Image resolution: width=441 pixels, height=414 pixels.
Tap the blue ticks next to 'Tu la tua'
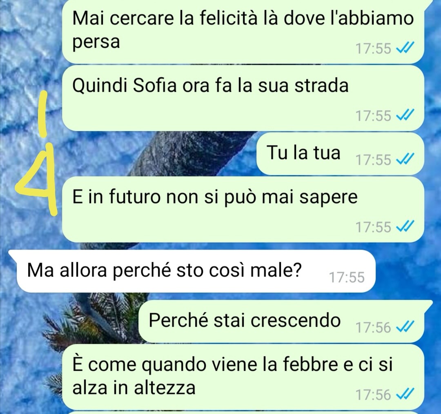[405, 160]
